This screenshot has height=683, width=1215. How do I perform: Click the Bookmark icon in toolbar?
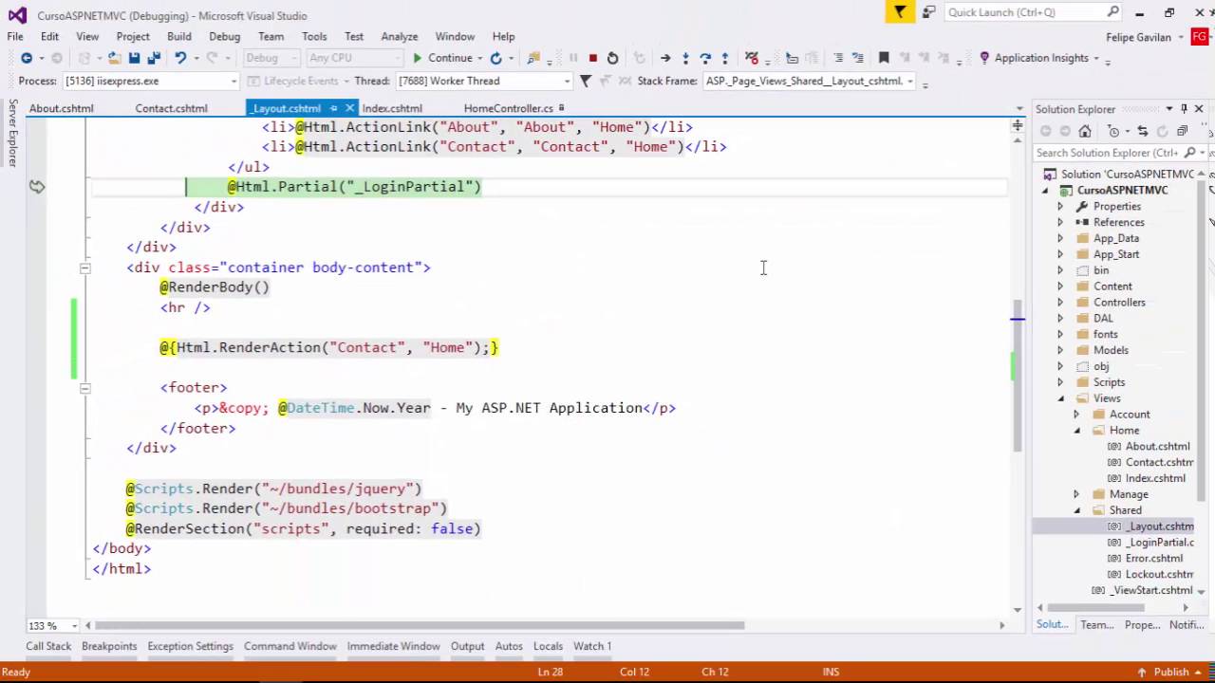click(884, 58)
